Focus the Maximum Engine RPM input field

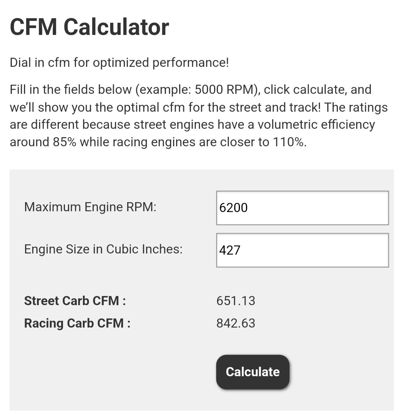click(303, 208)
